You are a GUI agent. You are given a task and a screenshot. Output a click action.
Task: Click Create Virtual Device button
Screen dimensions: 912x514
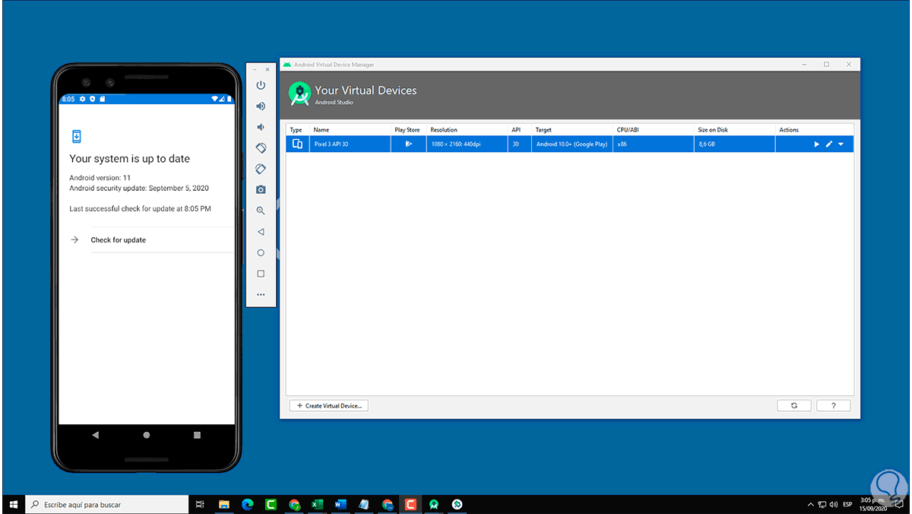(329, 406)
